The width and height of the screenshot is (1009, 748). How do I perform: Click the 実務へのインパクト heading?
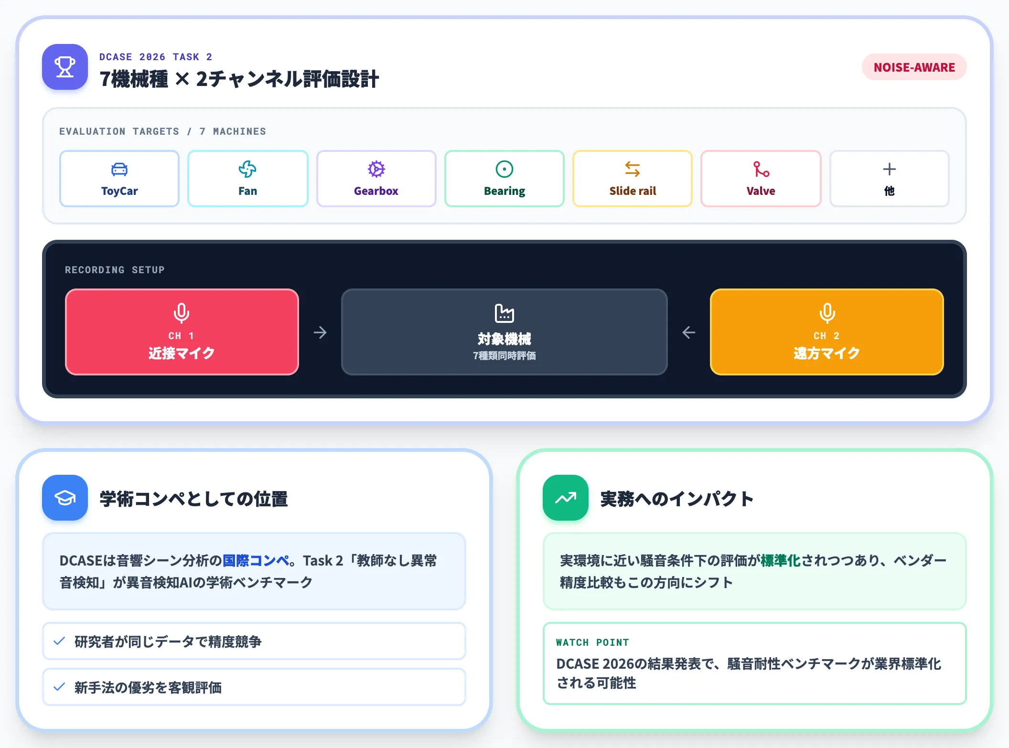[677, 499]
